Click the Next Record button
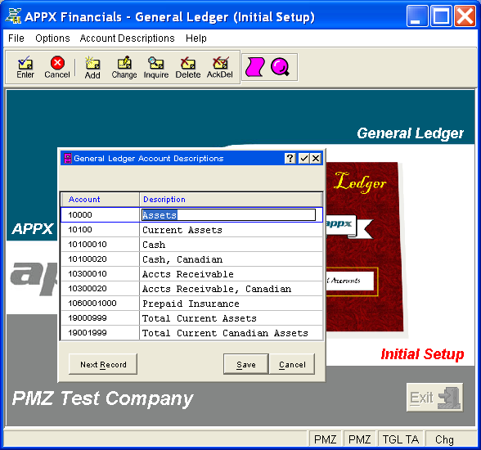This screenshot has width=481, height=450. [103, 364]
